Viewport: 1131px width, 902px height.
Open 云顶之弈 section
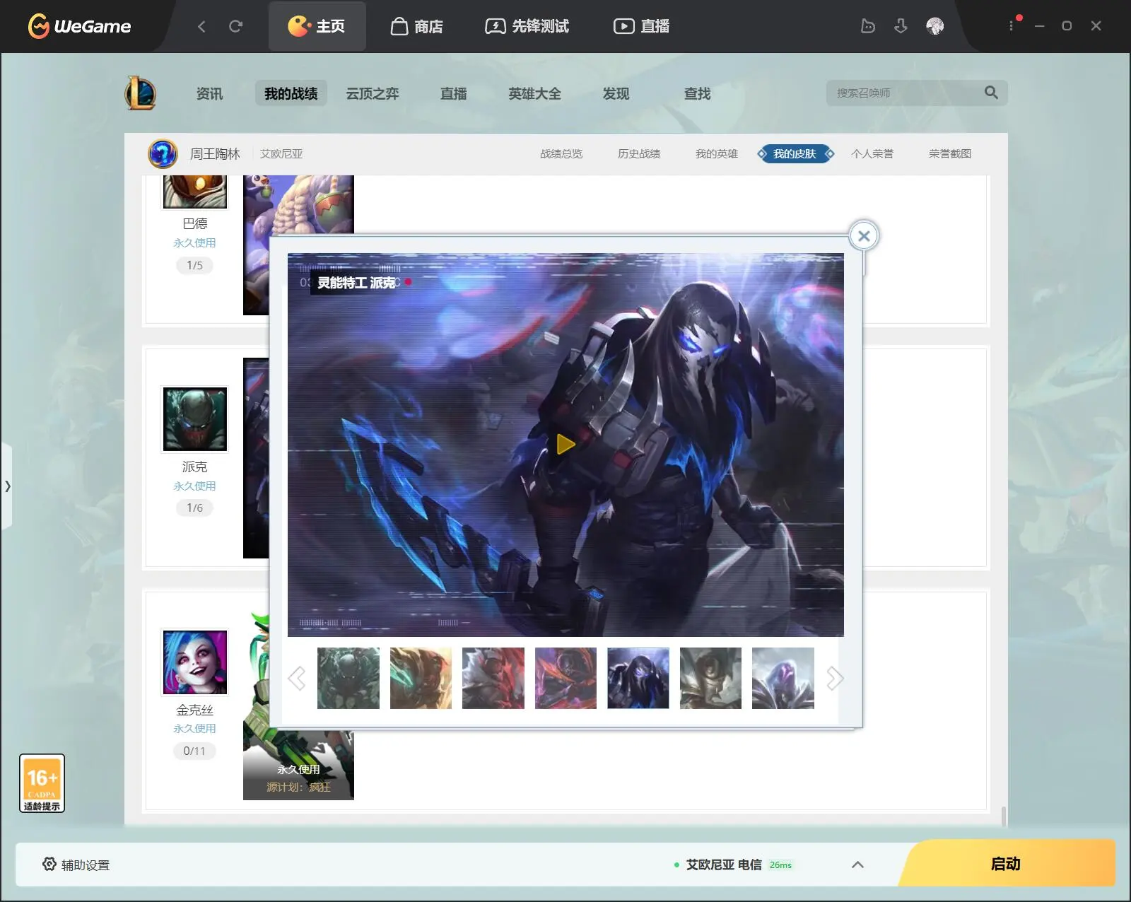point(373,93)
